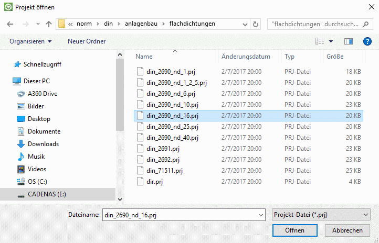The width and height of the screenshot is (379, 243).
Task: Refresh the flachdichtungen folder view
Action: pyautogui.click(x=256, y=24)
